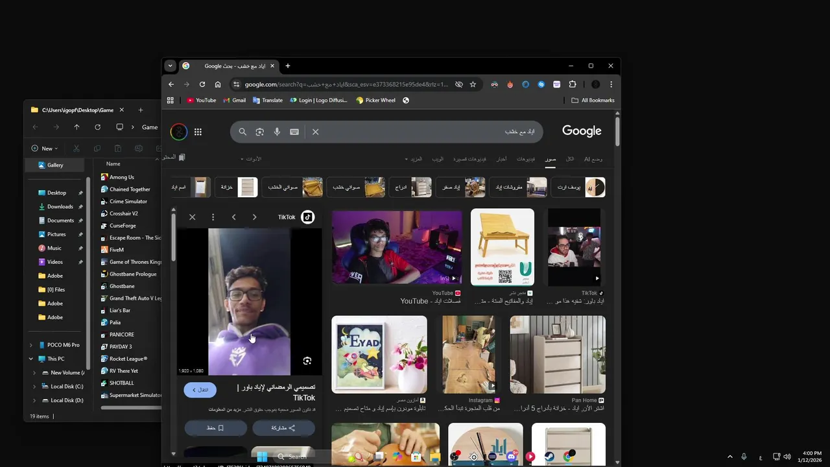830x467 pixels.
Task: Click the Lens icon on the previewed image
Action: tap(307, 361)
